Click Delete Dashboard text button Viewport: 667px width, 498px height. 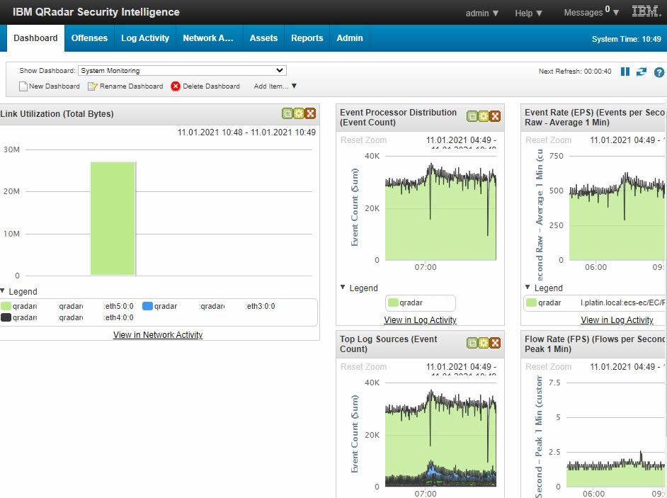(x=212, y=86)
